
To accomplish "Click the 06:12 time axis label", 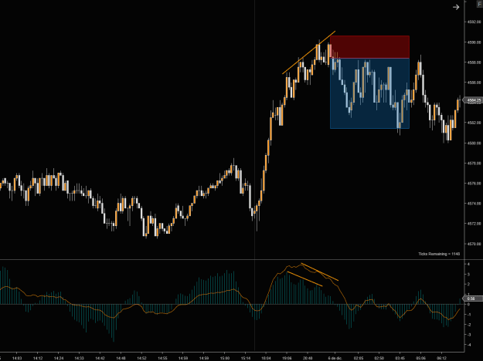I will (x=441, y=358).
